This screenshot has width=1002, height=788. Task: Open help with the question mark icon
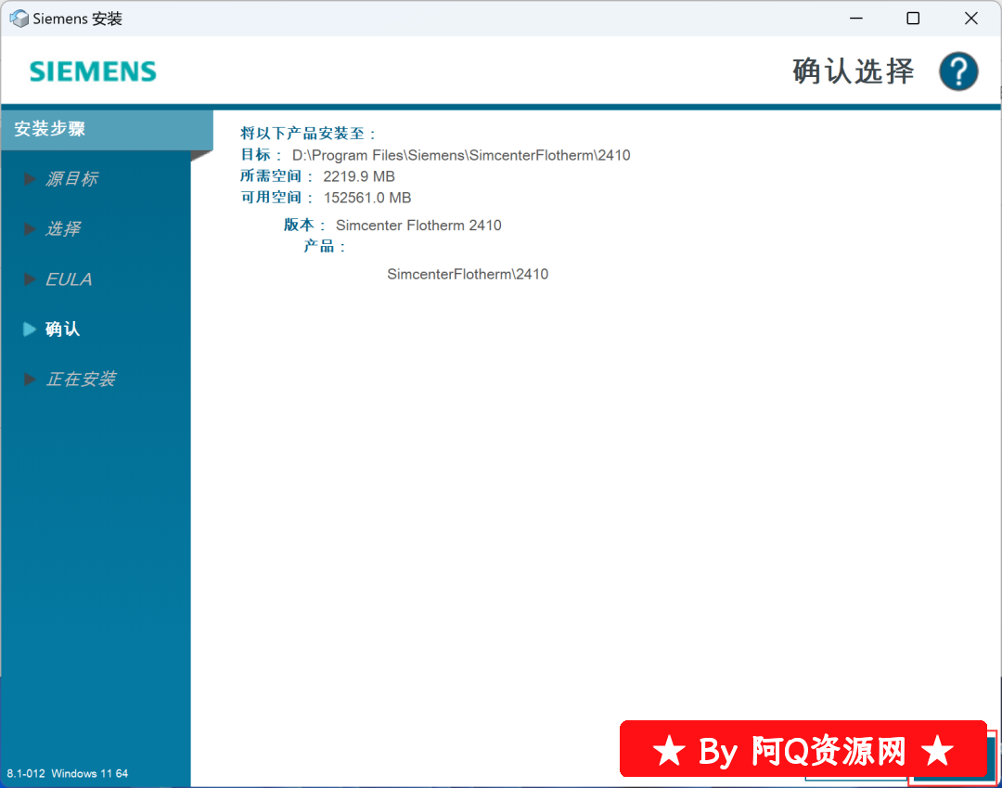(x=957, y=71)
